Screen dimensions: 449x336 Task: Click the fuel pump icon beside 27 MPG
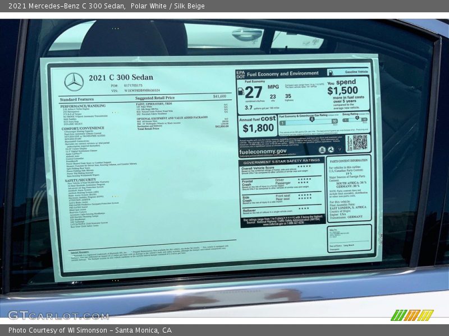(242, 91)
